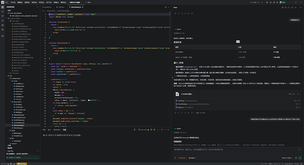The width and height of the screenshot is (304, 165).
Task: Open the Search view in activity bar
Action: 3,11
